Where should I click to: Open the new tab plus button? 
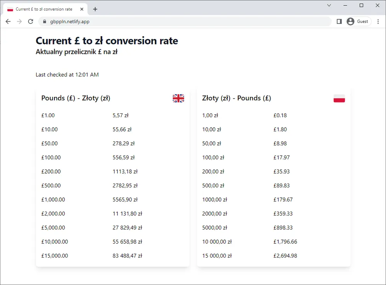[x=95, y=9]
